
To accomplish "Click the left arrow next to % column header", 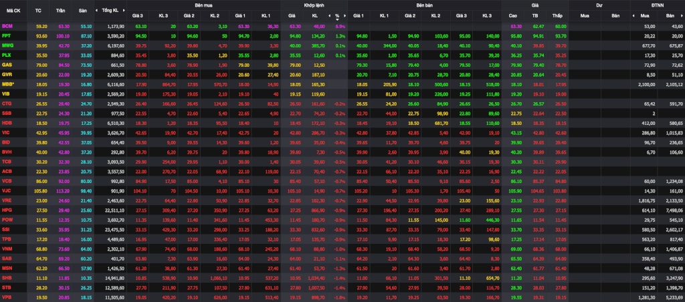I will coord(329,16).
